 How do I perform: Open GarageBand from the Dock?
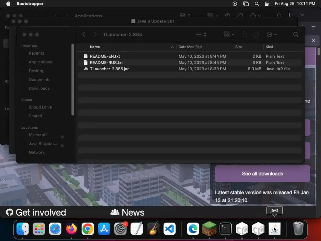(x=153, y=229)
